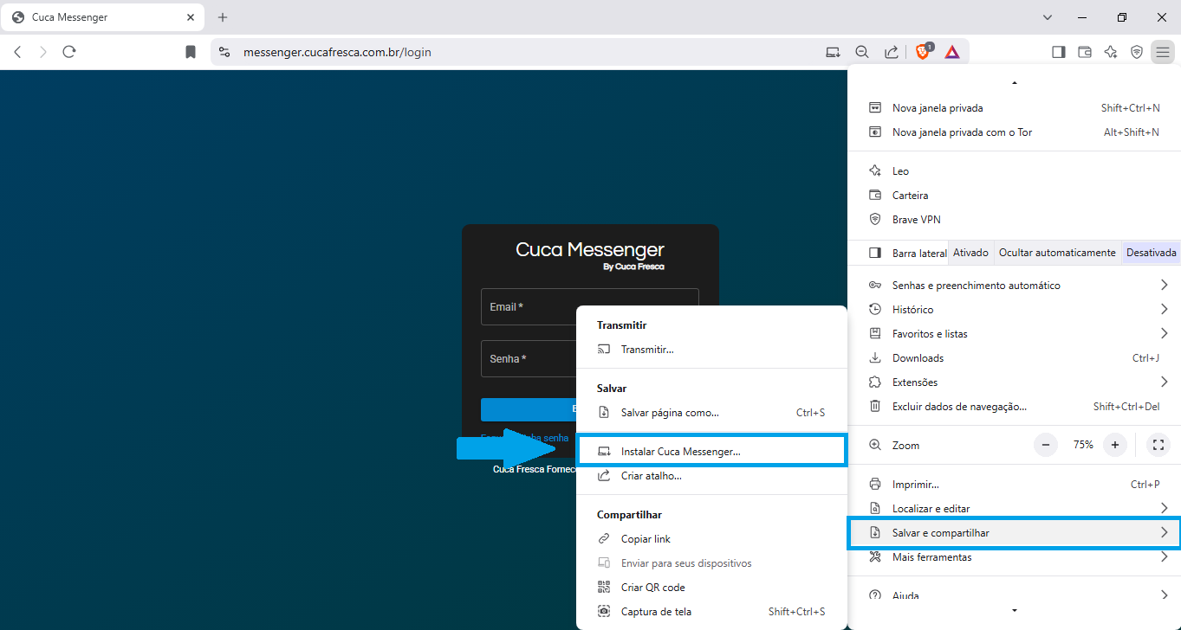
Task: Open Leo from the menu
Action: (x=1014, y=171)
